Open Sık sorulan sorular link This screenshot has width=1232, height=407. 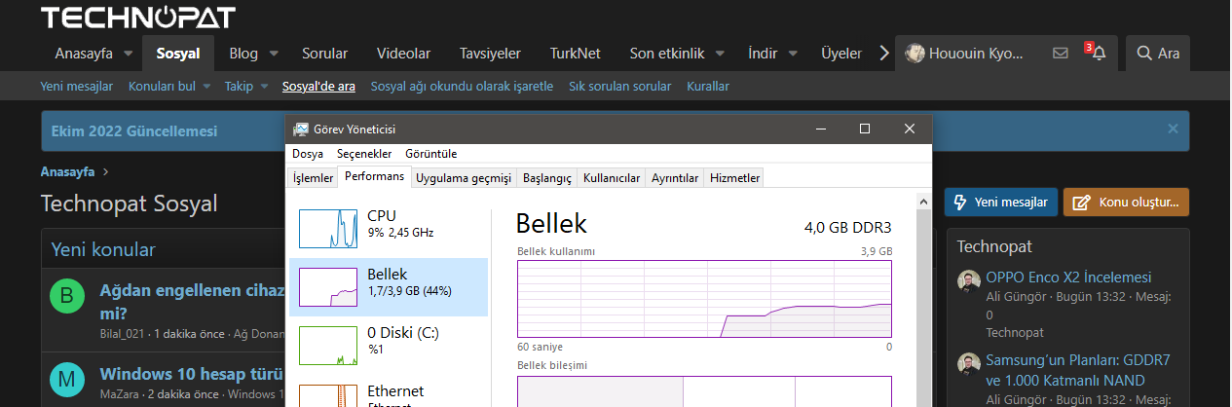click(620, 87)
